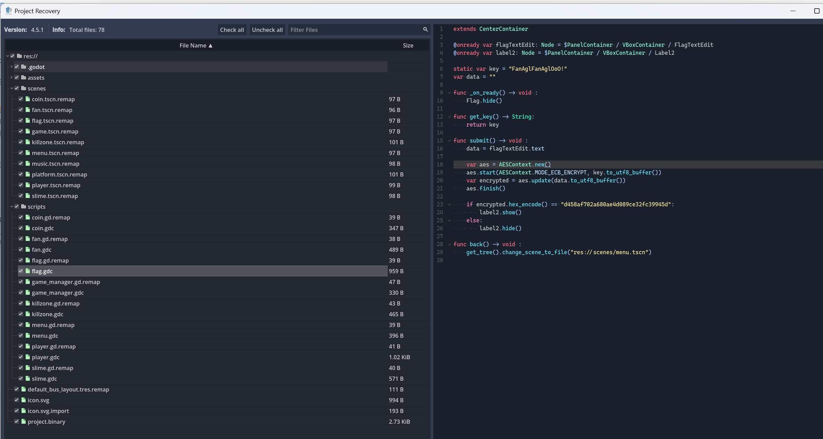823x439 pixels.
Task: Click the Project Recovery window icon
Action: (x=9, y=11)
